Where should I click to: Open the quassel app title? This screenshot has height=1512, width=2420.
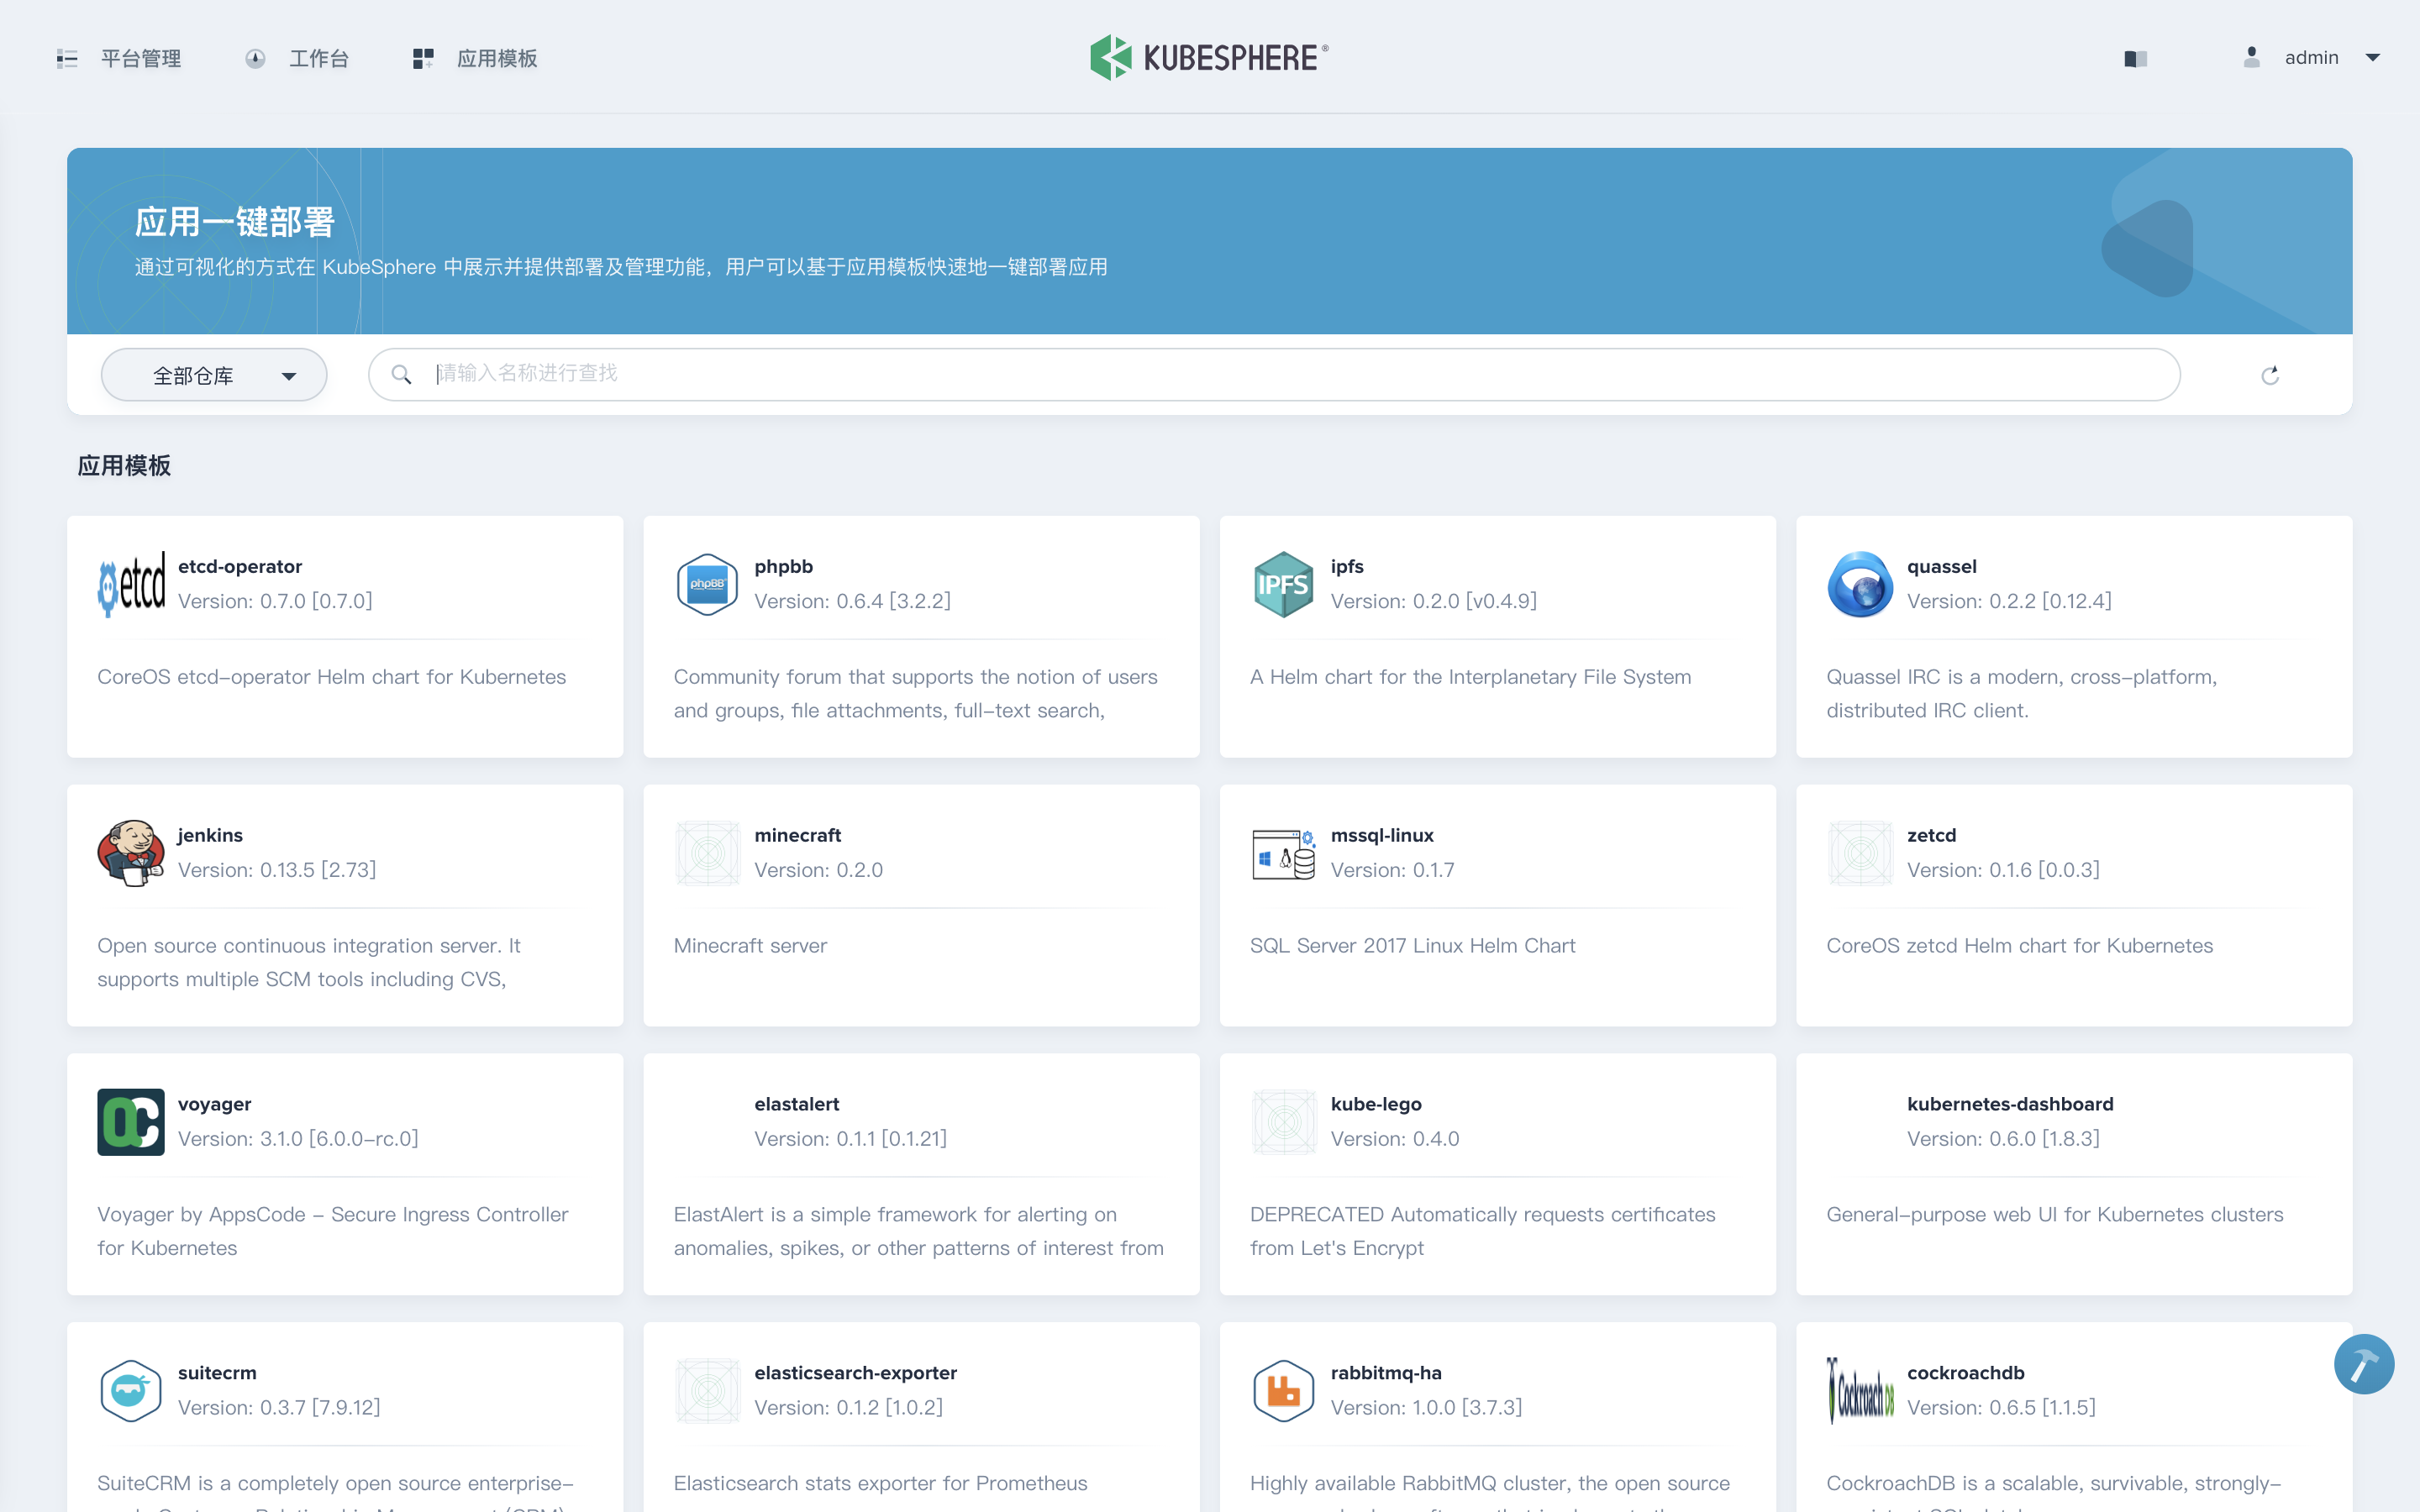click(x=1941, y=566)
